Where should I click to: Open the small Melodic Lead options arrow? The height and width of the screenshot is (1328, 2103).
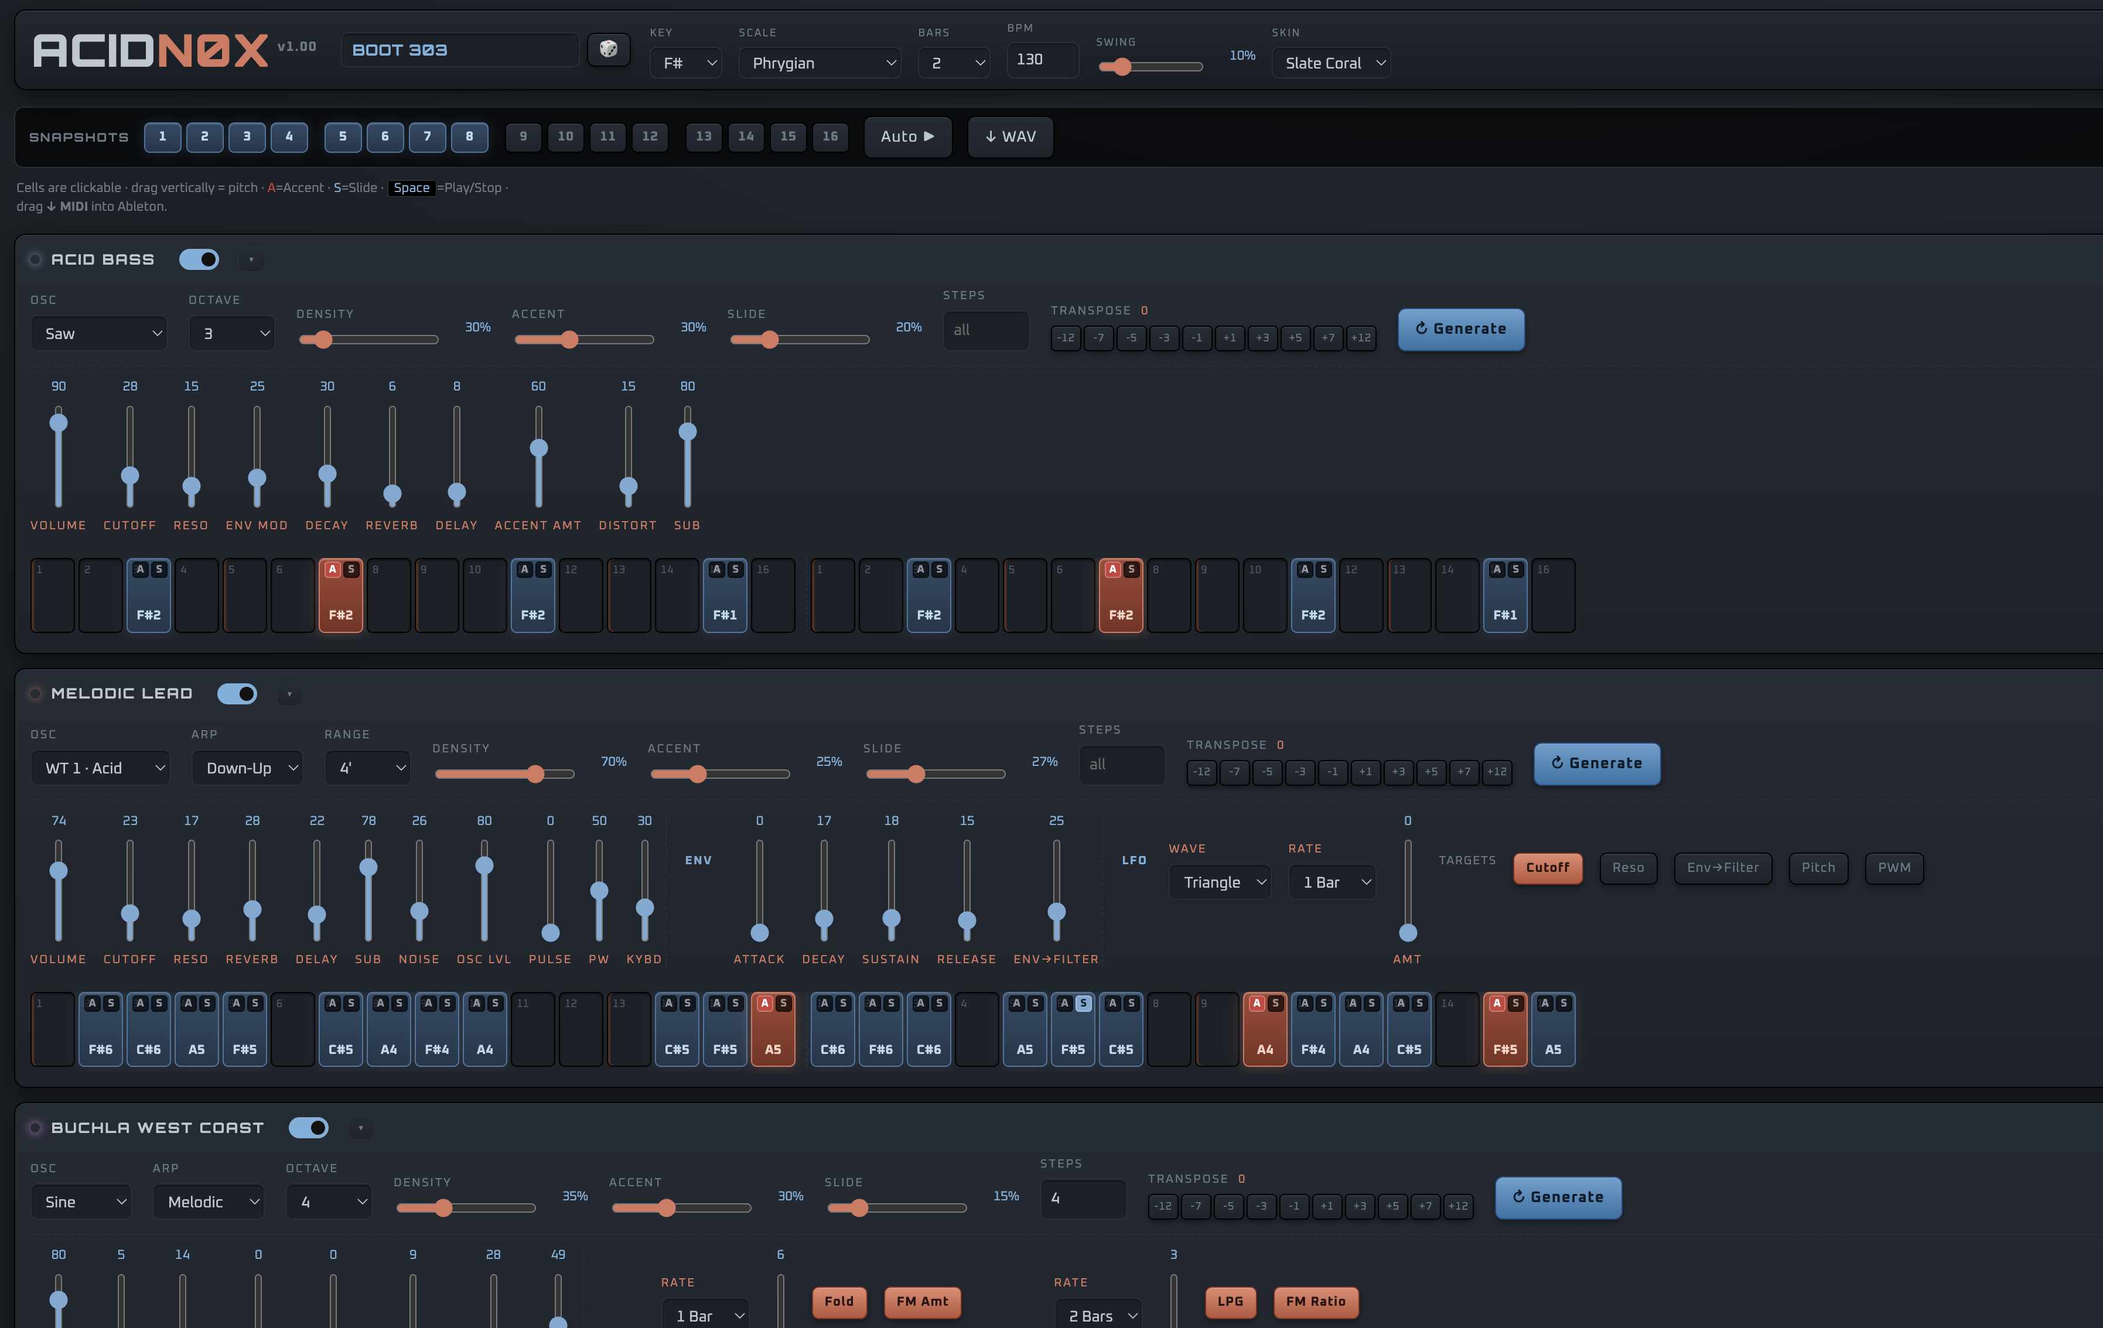coord(289,694)
